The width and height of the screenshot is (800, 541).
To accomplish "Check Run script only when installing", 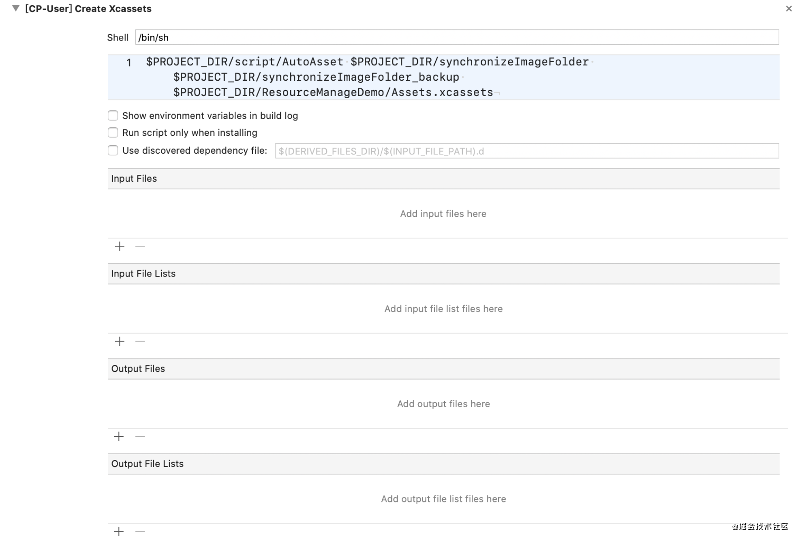I will coord(113,133).
